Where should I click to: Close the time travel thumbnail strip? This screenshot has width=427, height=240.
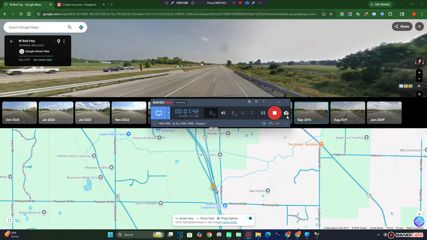pos(419,94)
